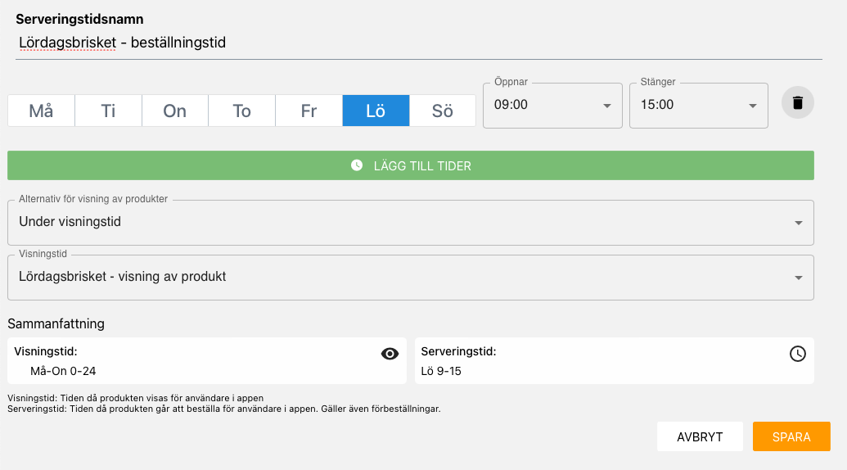Click the Serveringstidsnamn text field
Screen dimensions: 847x470
[419, 43]
